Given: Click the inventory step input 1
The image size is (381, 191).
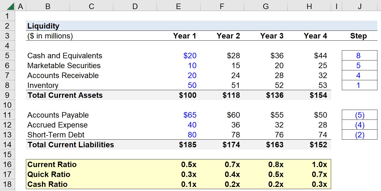Looking at the screenshot, I should click(x=359, y=85).
